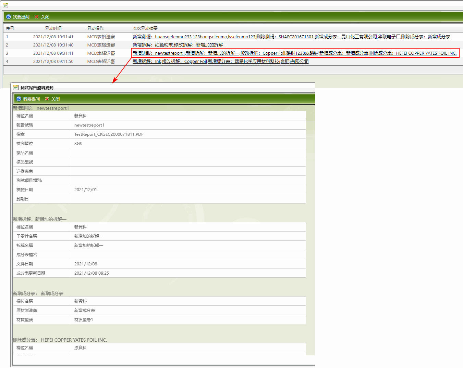Viewport: 463px width, 368px height.
Task: Click the value 2021/12/08 09:25
Action: (x=92, y=273)
